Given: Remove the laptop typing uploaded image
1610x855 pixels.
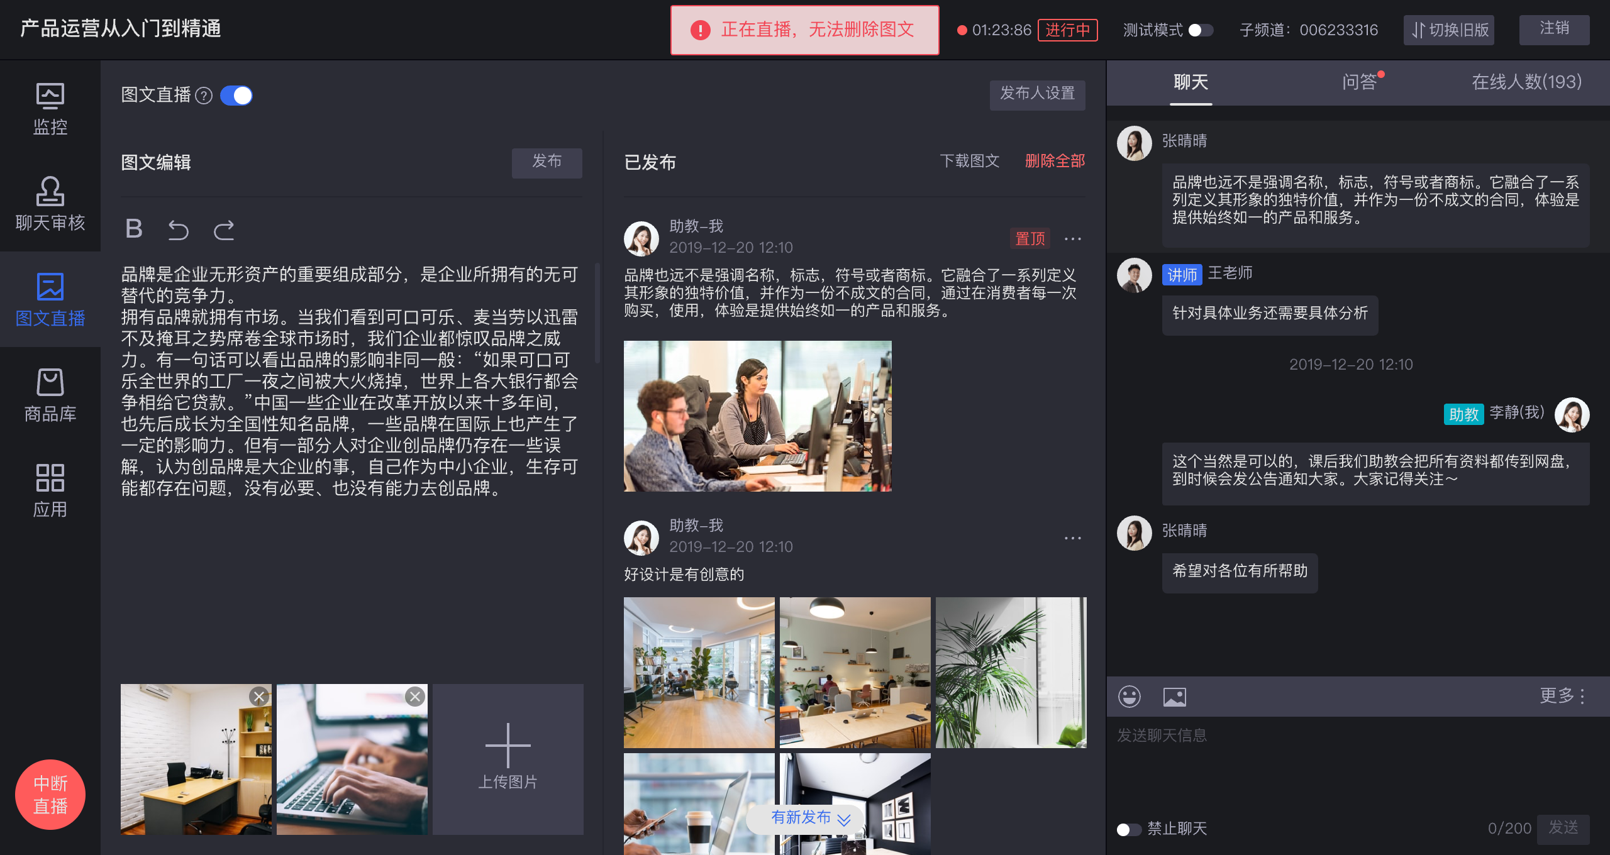Looking at the screenshot, I should click(x=414, y=697).
